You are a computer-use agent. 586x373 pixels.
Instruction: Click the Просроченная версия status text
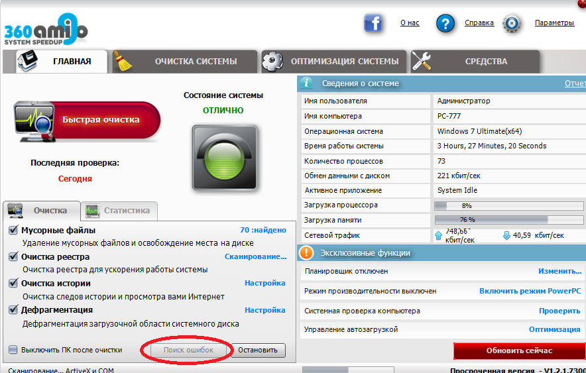pyautogui.click(x=518, y=370)
